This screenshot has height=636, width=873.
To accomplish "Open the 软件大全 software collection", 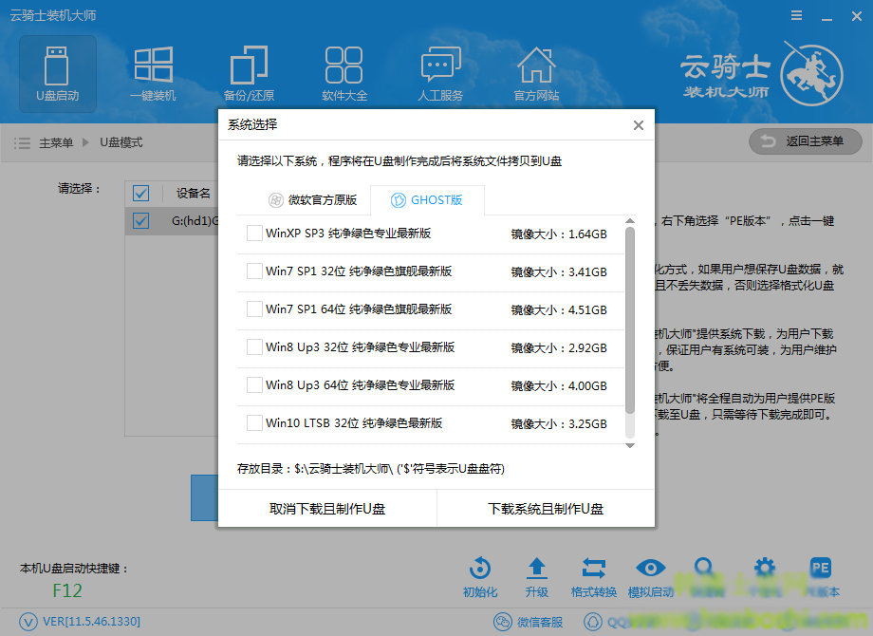I will click(x=344, y=73).
